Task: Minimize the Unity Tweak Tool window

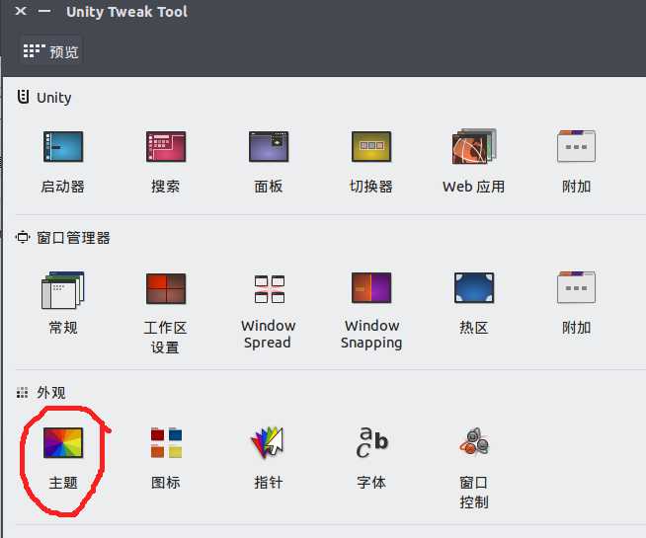Action: coord(44,11)
